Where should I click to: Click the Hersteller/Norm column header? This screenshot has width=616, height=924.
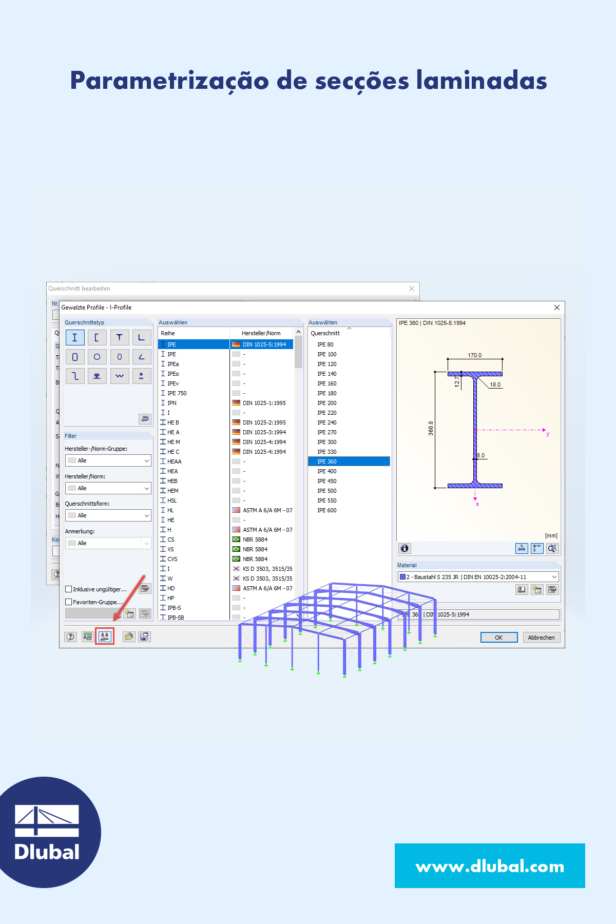pos(261,333)
